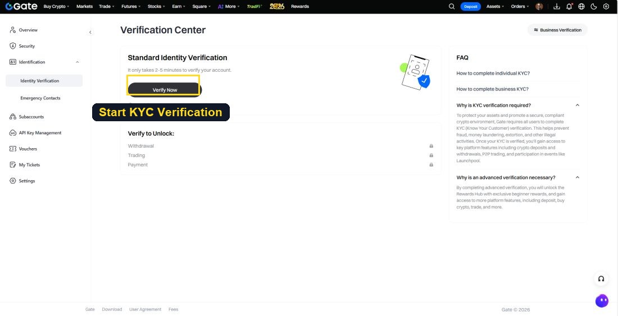Open the Buy Crypto dropdown

56,6
